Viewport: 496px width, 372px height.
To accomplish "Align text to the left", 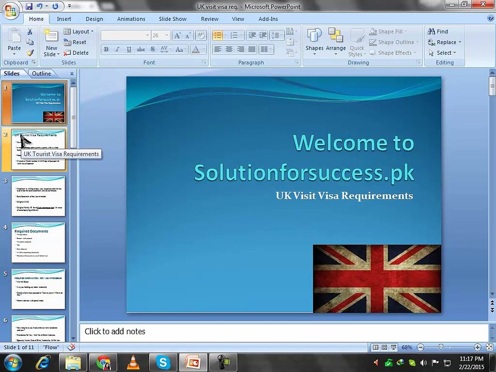I will point(218,49).
